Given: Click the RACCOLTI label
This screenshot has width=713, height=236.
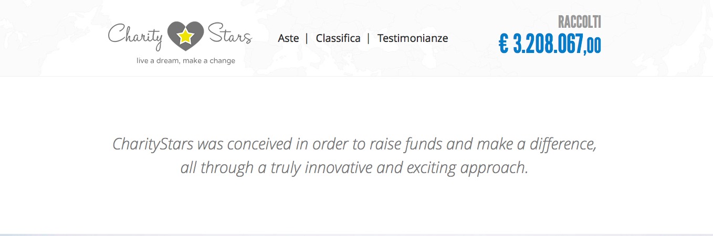Looking at the screenshot, I should tap(580, 22).
